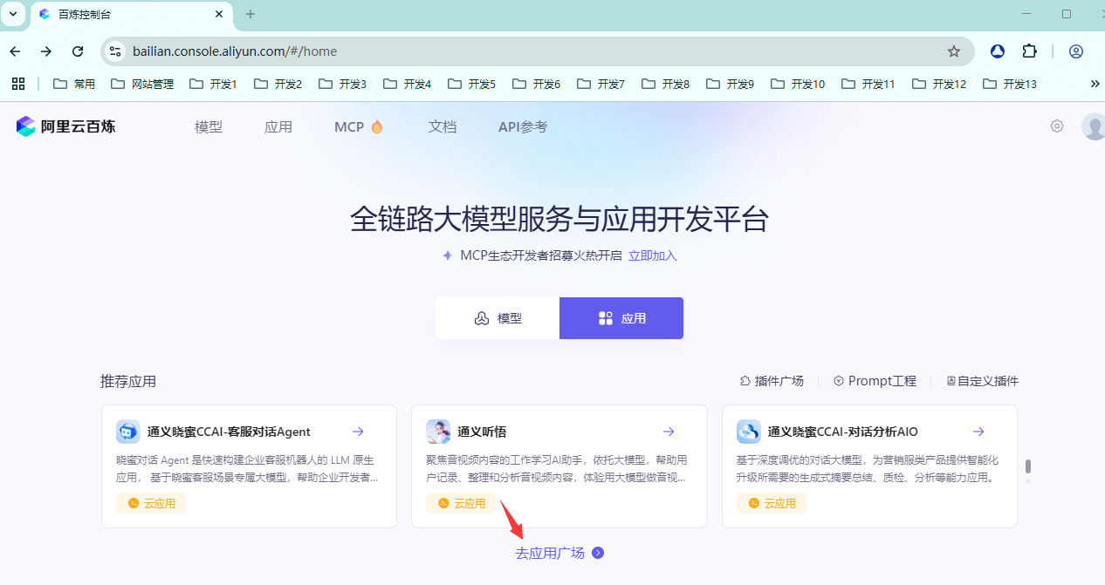Click the 通义晓蜜CCAI-客服对话Agent robot icon

(x=128, y=432)
